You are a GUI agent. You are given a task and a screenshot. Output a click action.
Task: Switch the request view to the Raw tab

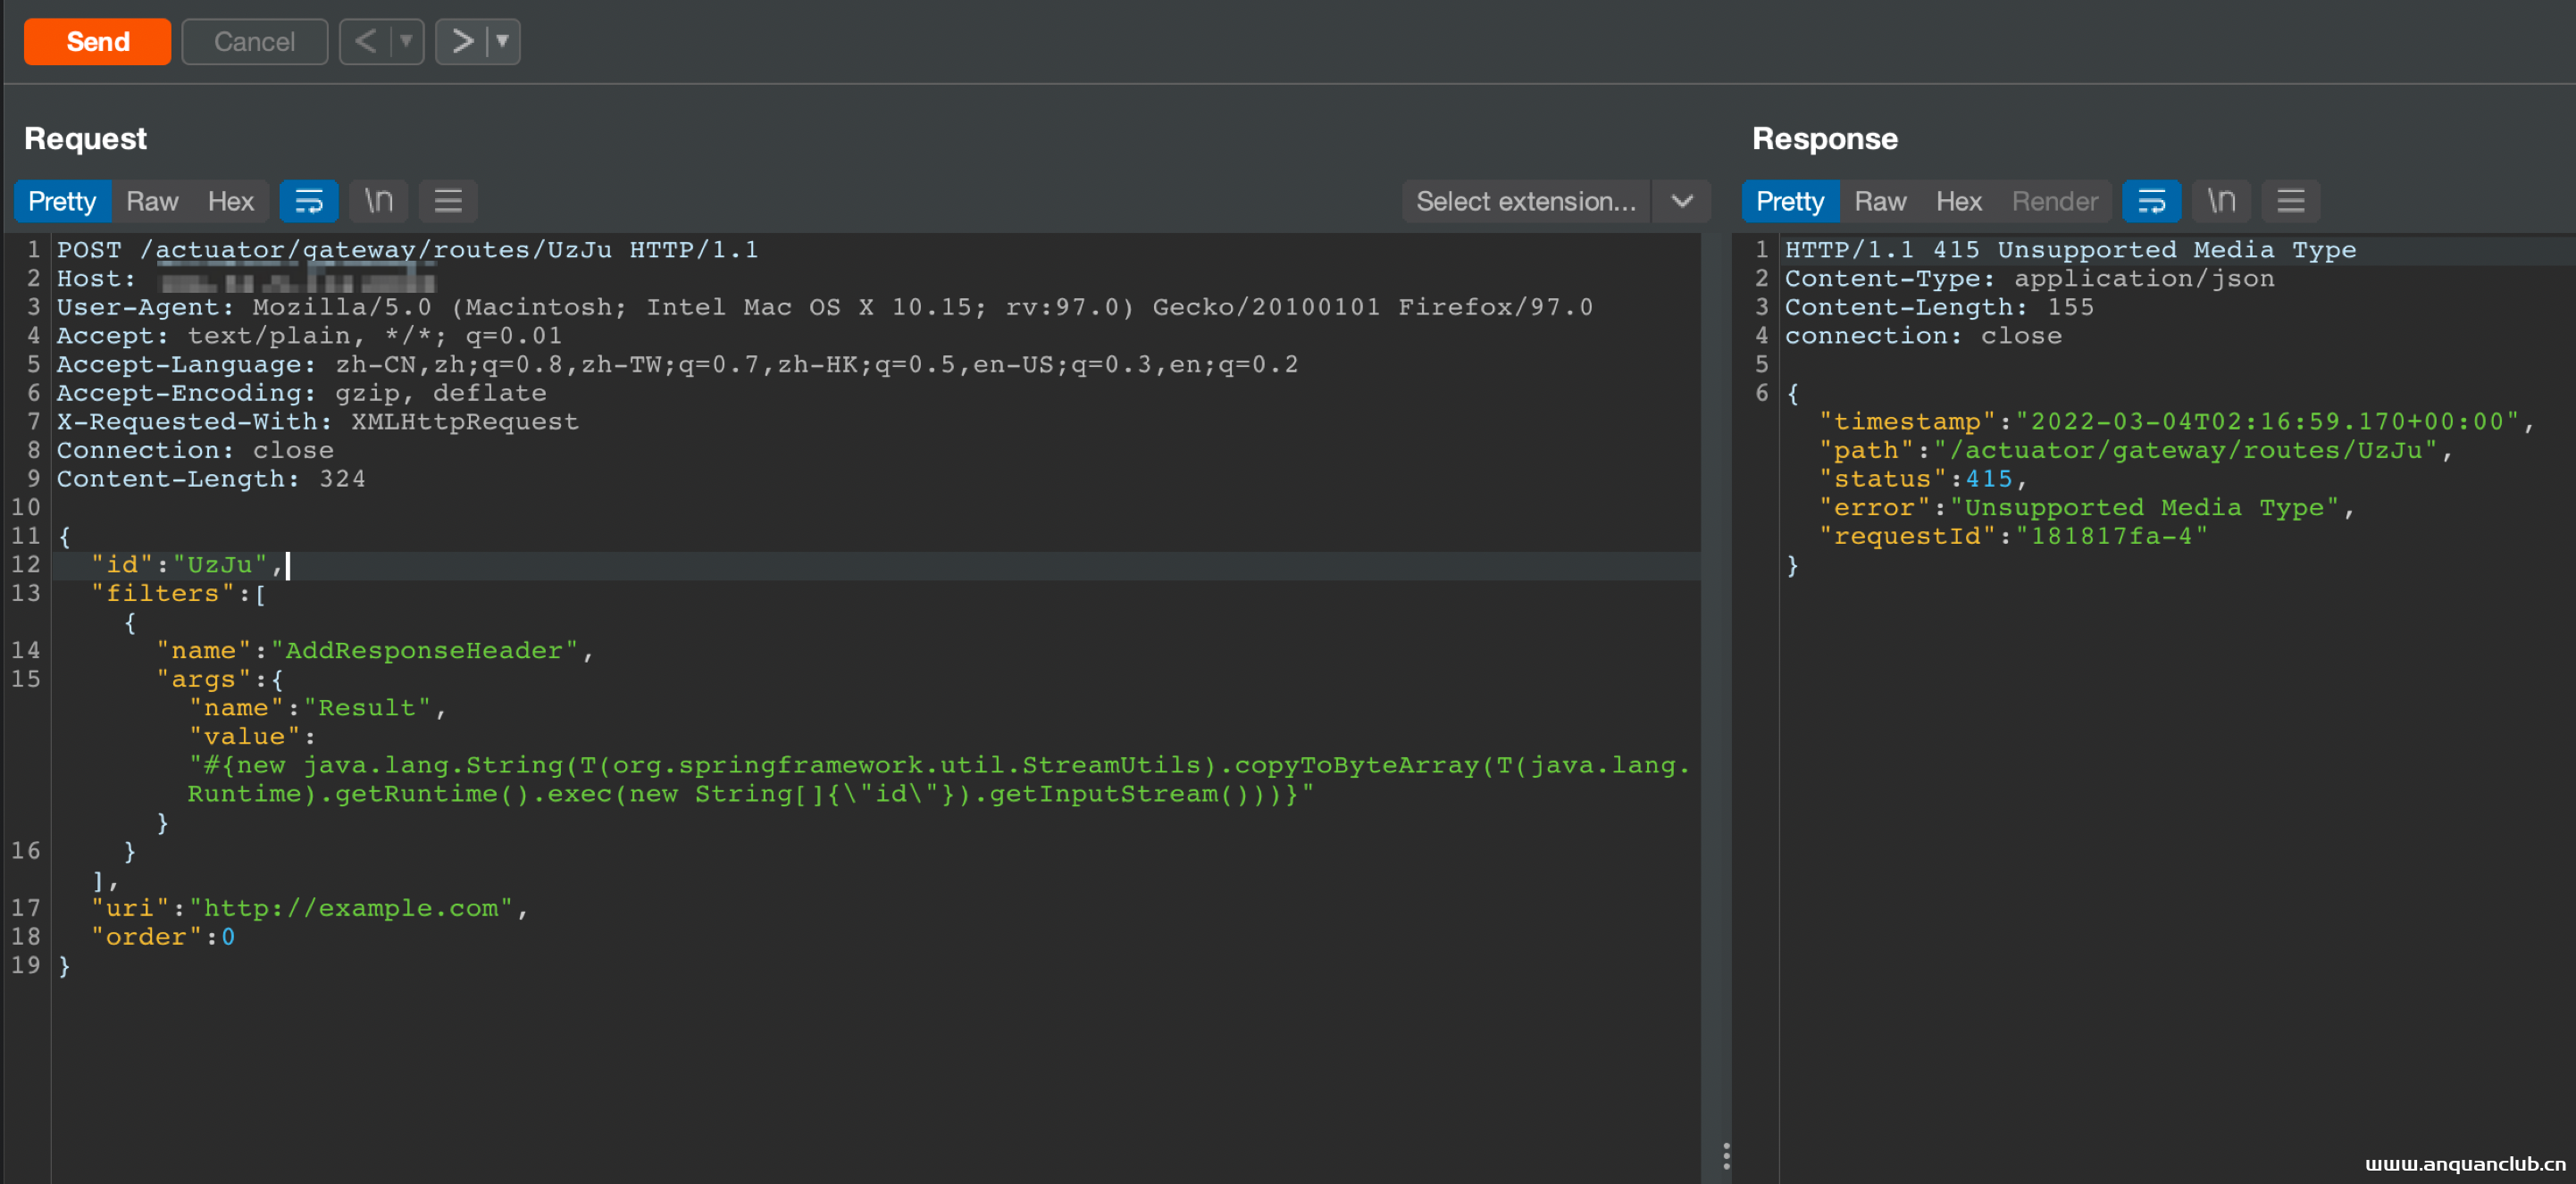pyautogui.click(x=152, y=201)
